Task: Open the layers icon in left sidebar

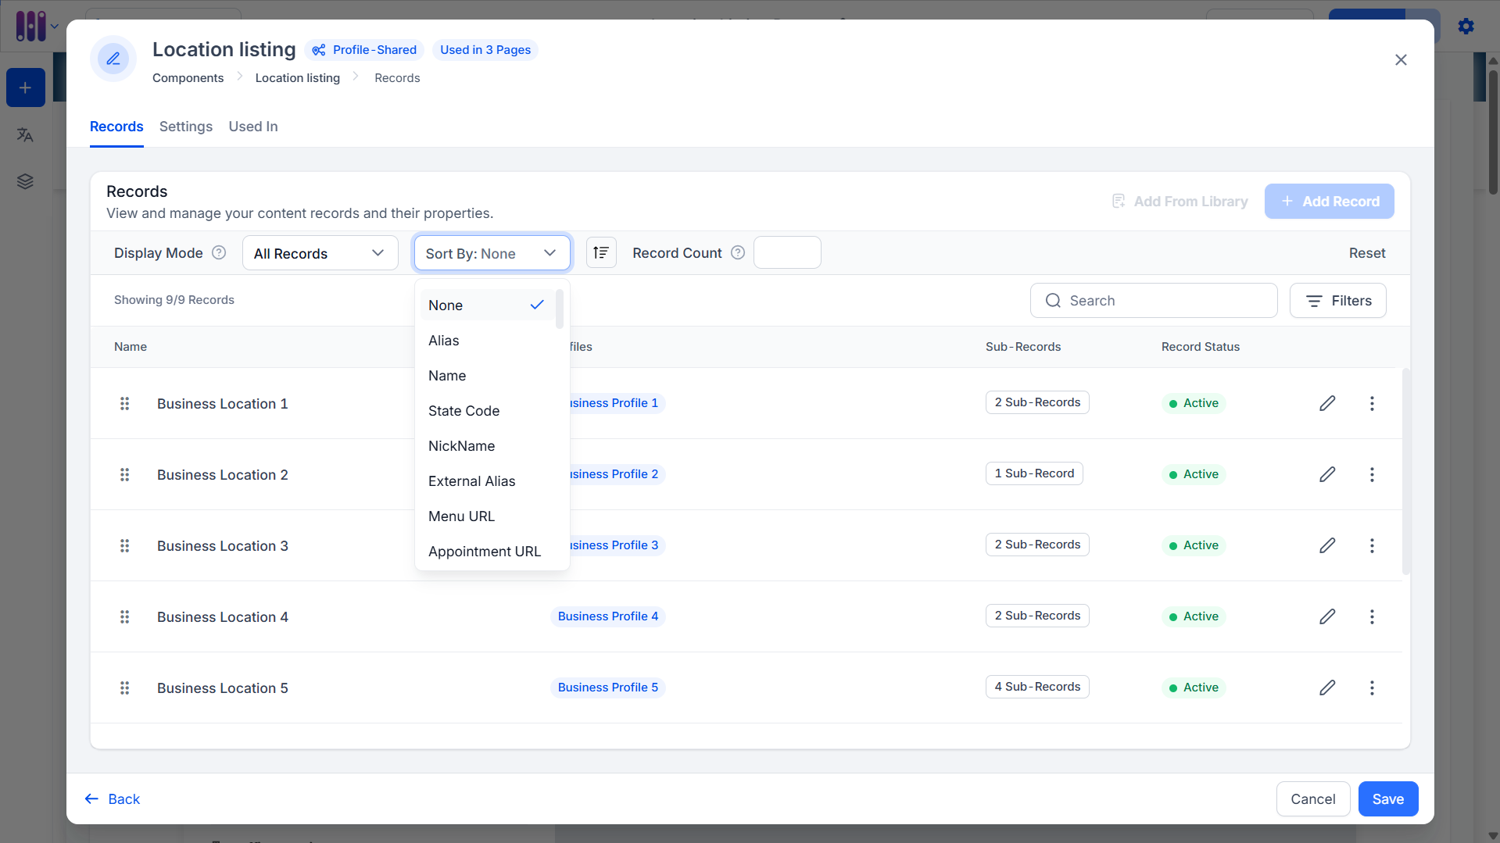Action: click(25, 181)
